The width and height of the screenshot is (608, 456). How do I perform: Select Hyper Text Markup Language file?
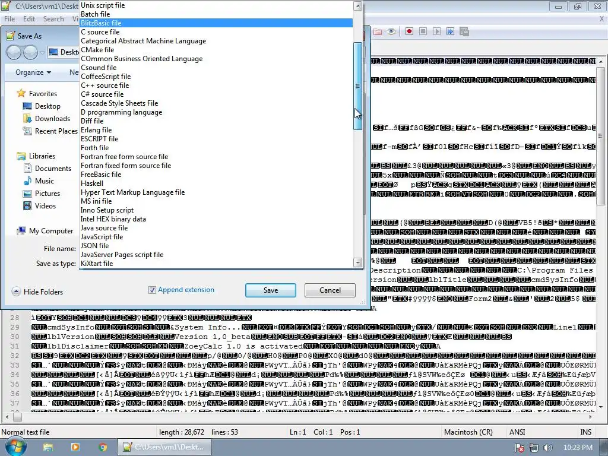coord(216,192)
